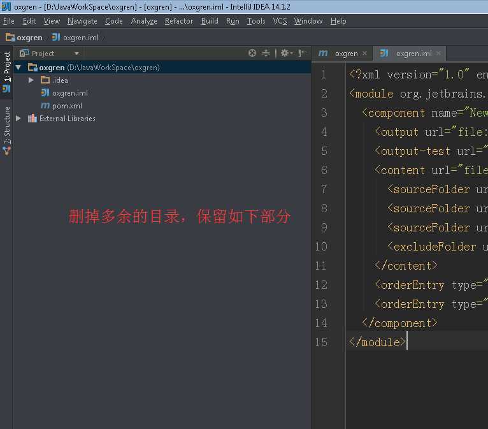This screenshot has height=429, width=488.
Task: Open Project panel settings gear
Action: click(286, 54)
